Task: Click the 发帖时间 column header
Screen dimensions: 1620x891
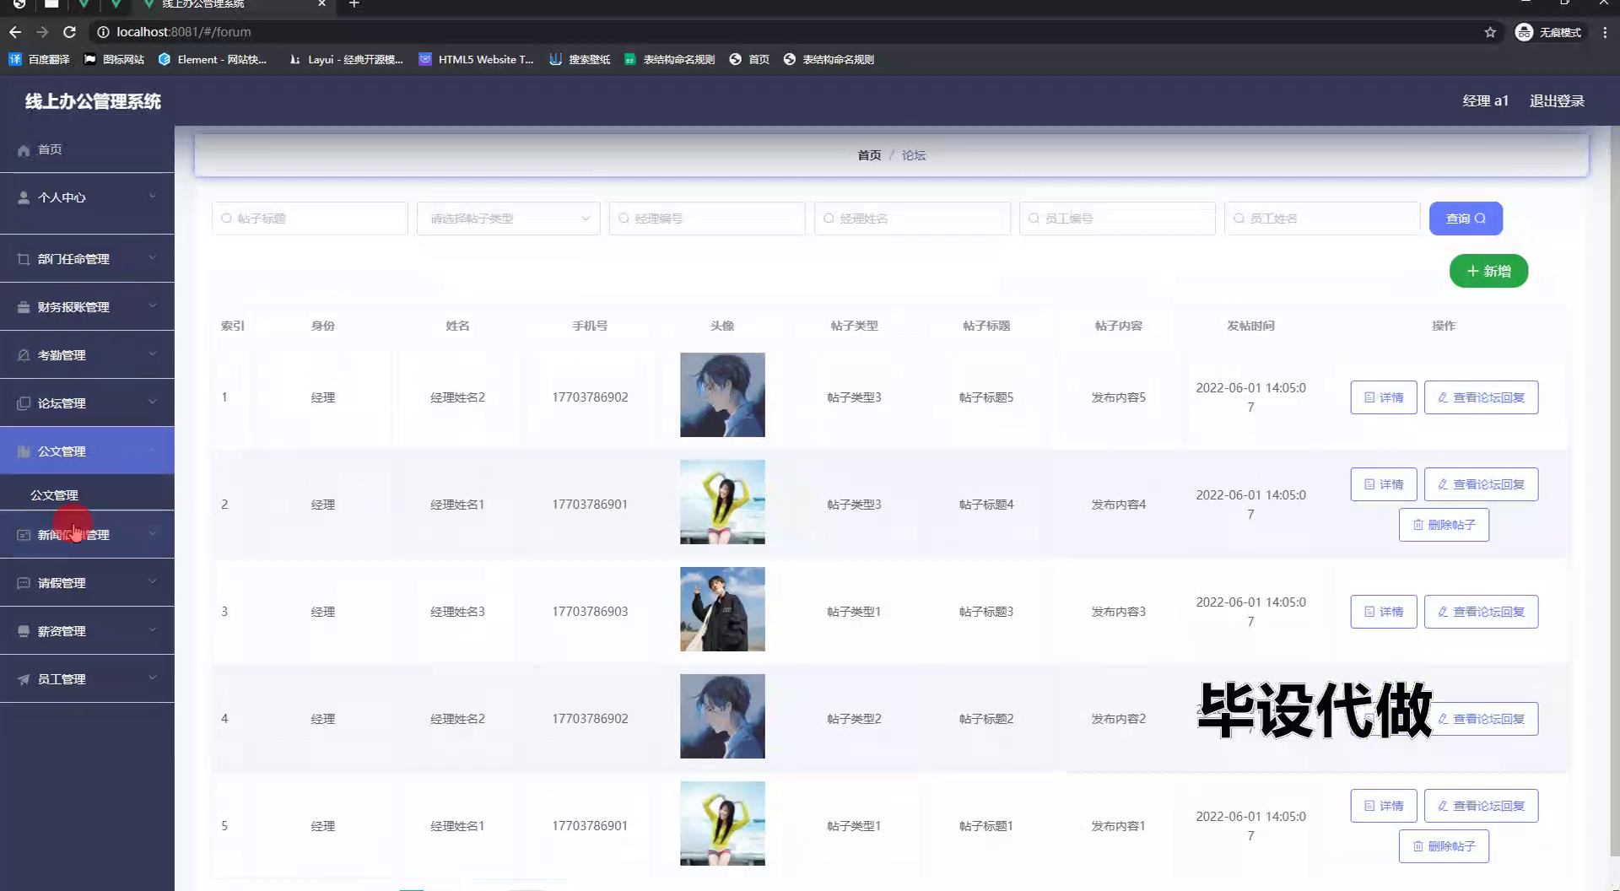Action: 1250,326
